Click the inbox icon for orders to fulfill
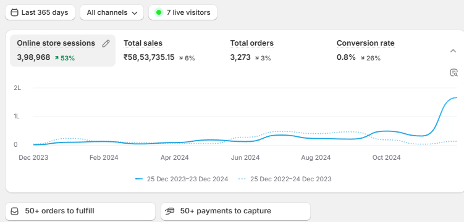Image resolution: width=464 pixels, height=222 pixels. pyautogui.click(x=14, y=212)
